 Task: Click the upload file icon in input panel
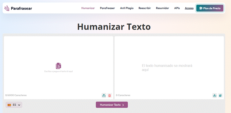coord(104,95)
